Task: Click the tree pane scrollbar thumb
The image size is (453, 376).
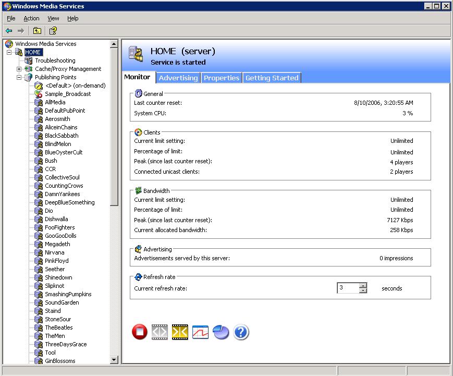Action: [114, 127]
